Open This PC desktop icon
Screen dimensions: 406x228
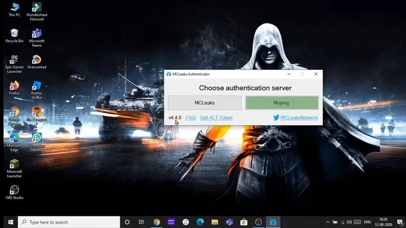click(x=14, y=10)
